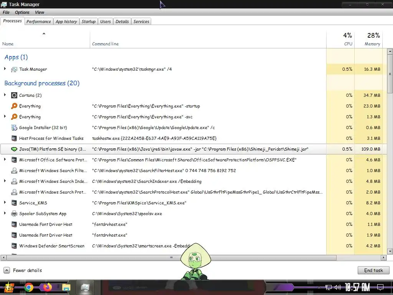Click the vertical scrollbar thumb
The image size is (393, 295).
390,74
